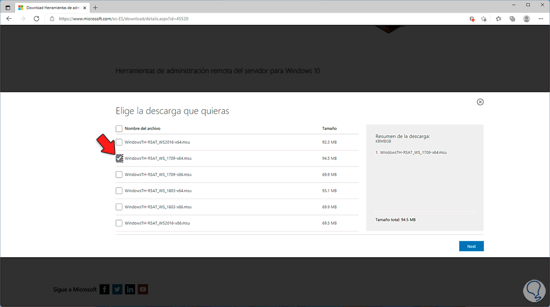Click the Tamaño column header
Screen dimensions: 550x307
pos(330,129)
